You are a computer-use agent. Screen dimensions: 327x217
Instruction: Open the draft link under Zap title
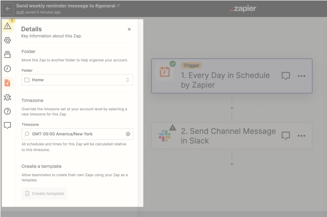tap(20, 12)
